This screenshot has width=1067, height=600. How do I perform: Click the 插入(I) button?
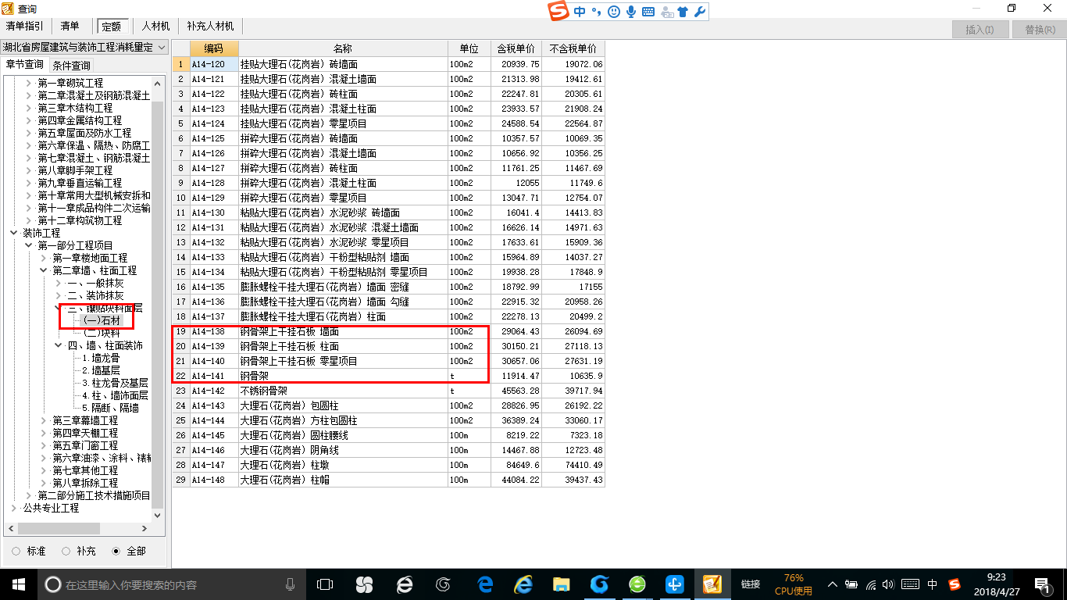click(980, 30)
